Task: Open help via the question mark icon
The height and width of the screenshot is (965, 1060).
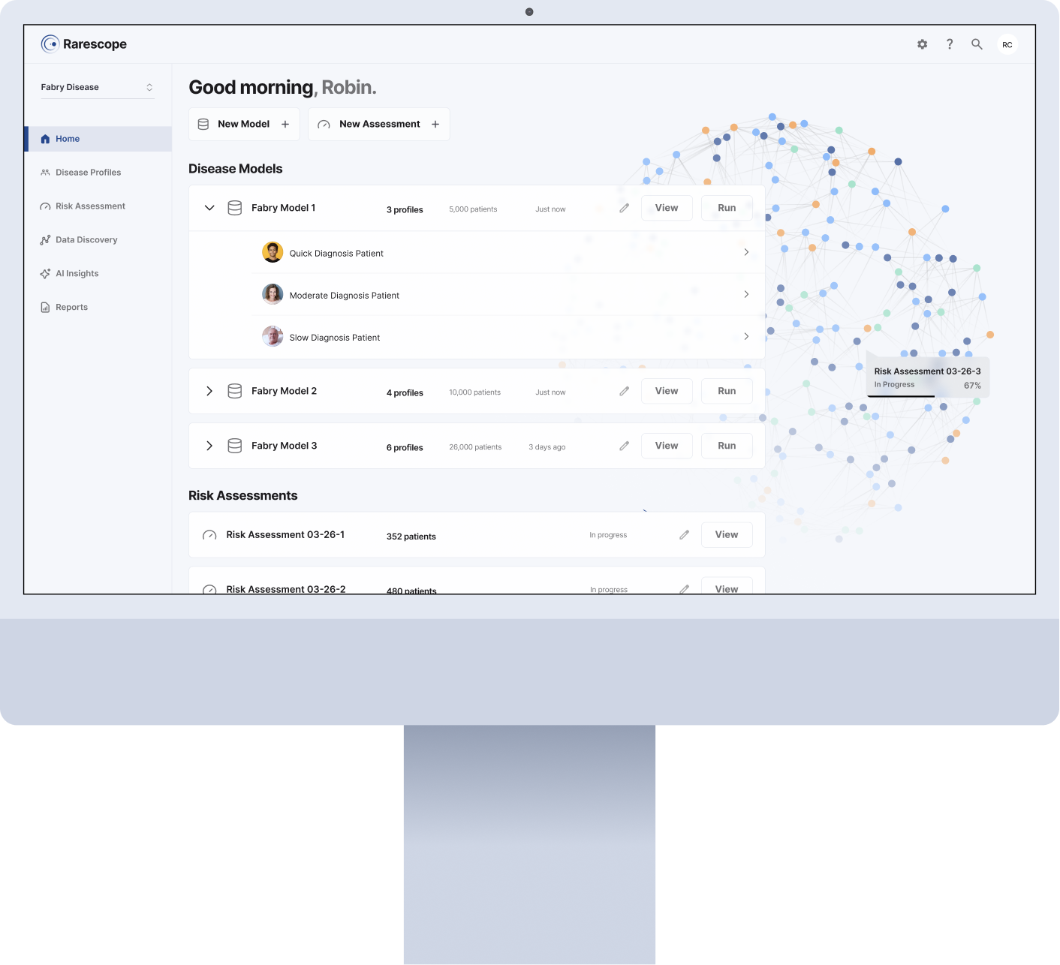Action: click(x=950, y=44)
